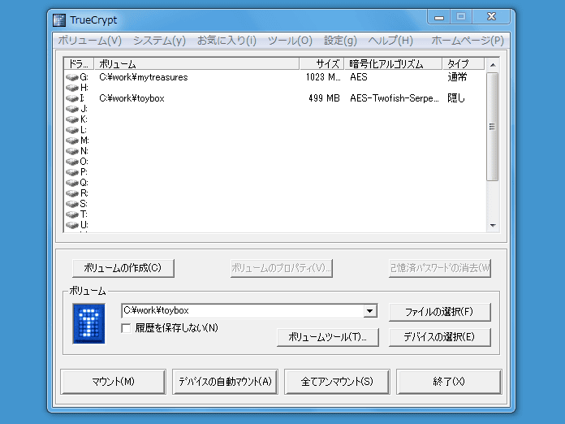Select the U: drive icon

click(x=72, y=225)
